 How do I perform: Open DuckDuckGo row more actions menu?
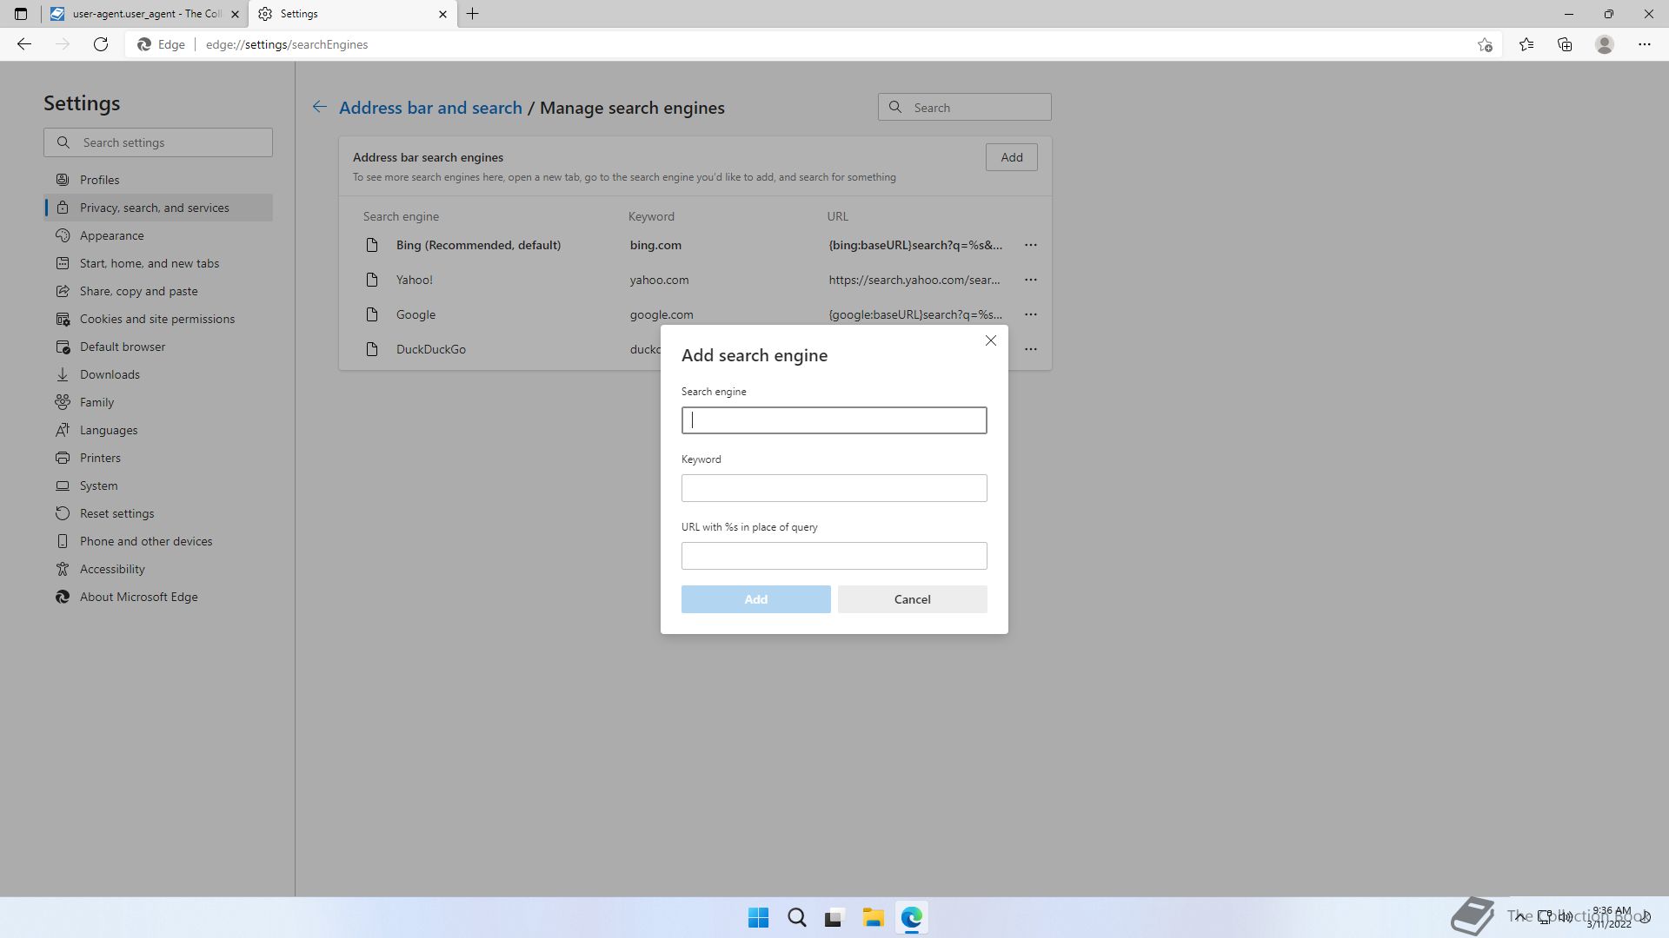point(1030,349)
